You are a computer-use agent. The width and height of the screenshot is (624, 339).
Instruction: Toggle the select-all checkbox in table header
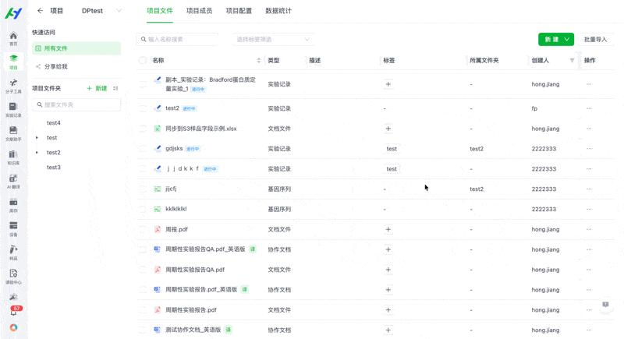(143, 61)
